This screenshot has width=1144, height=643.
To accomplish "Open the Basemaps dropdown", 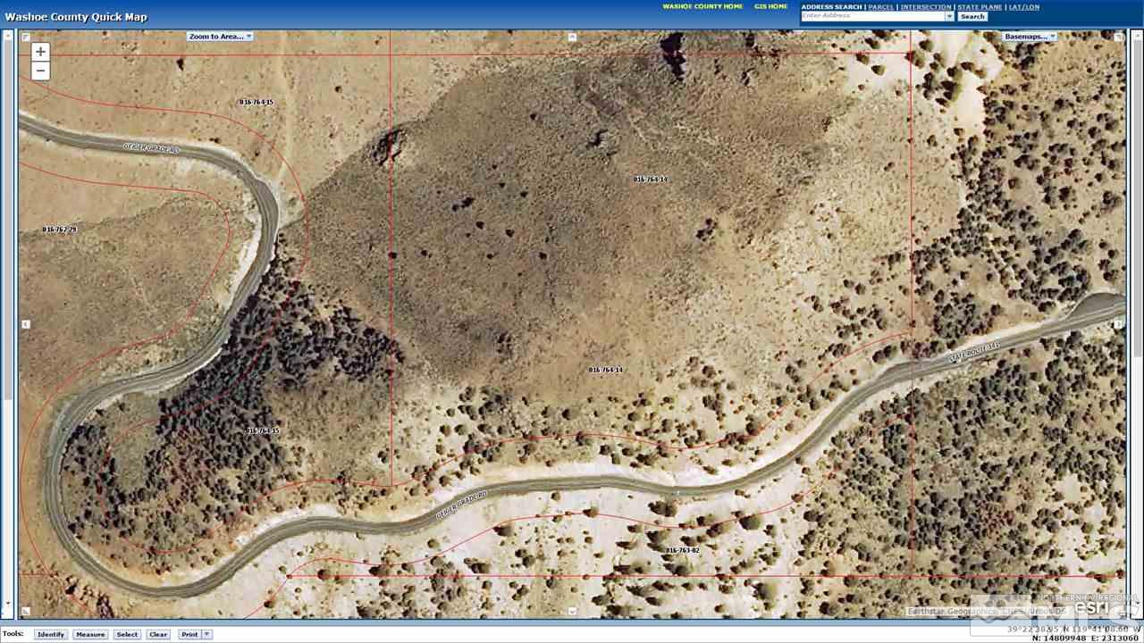I will point(1030,37).
